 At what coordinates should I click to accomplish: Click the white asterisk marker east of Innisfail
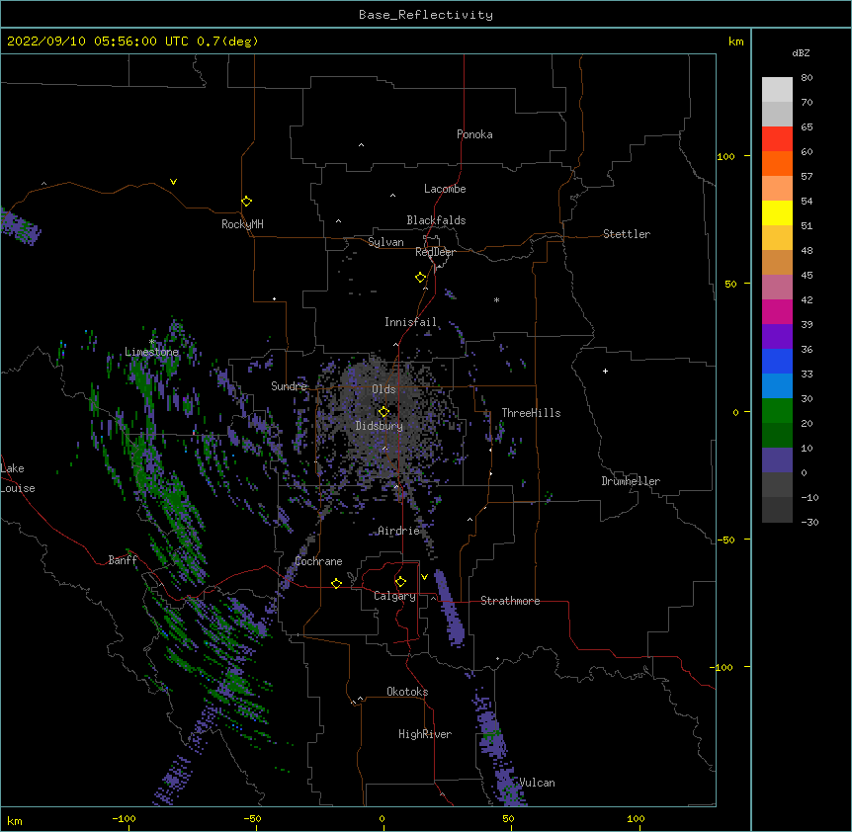[496, 299]
